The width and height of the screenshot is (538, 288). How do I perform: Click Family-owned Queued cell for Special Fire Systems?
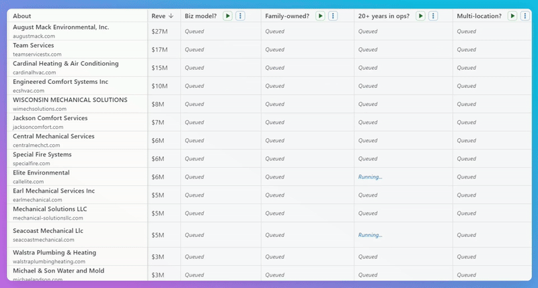[307, 158]
